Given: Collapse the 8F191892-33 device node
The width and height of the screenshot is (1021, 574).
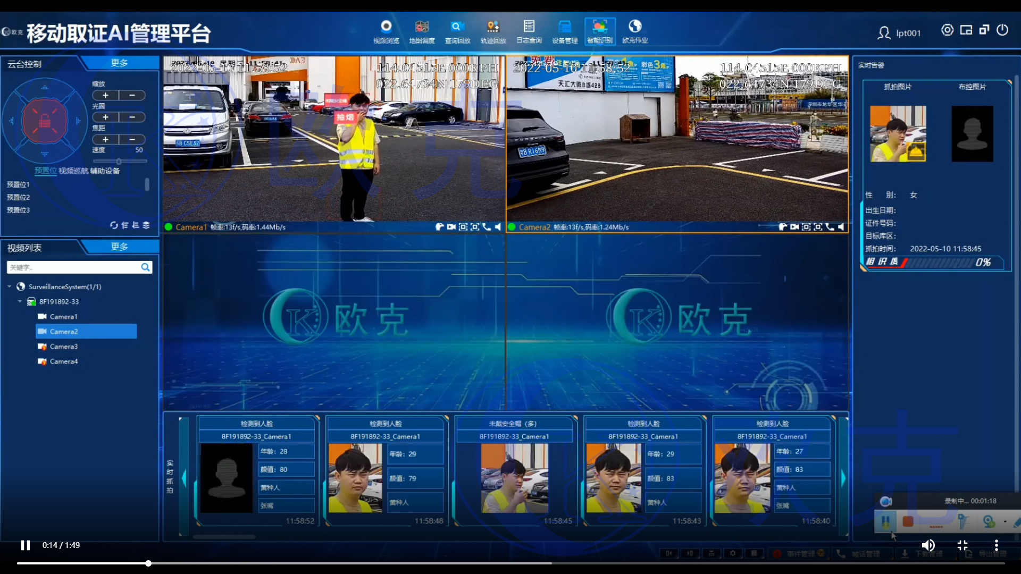Looking at the screenshot, I should click(x=20, y=301).
